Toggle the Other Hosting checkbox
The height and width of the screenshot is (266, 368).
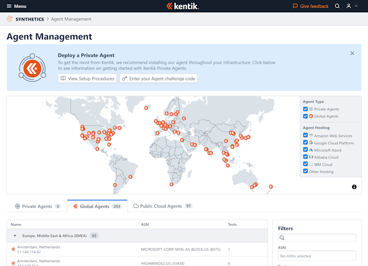pos(305,171)
